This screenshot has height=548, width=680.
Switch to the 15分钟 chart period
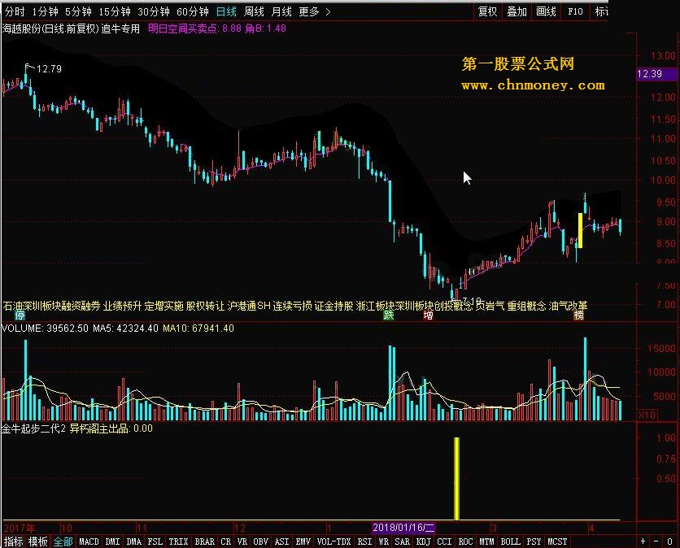click(x=115, y=11)
